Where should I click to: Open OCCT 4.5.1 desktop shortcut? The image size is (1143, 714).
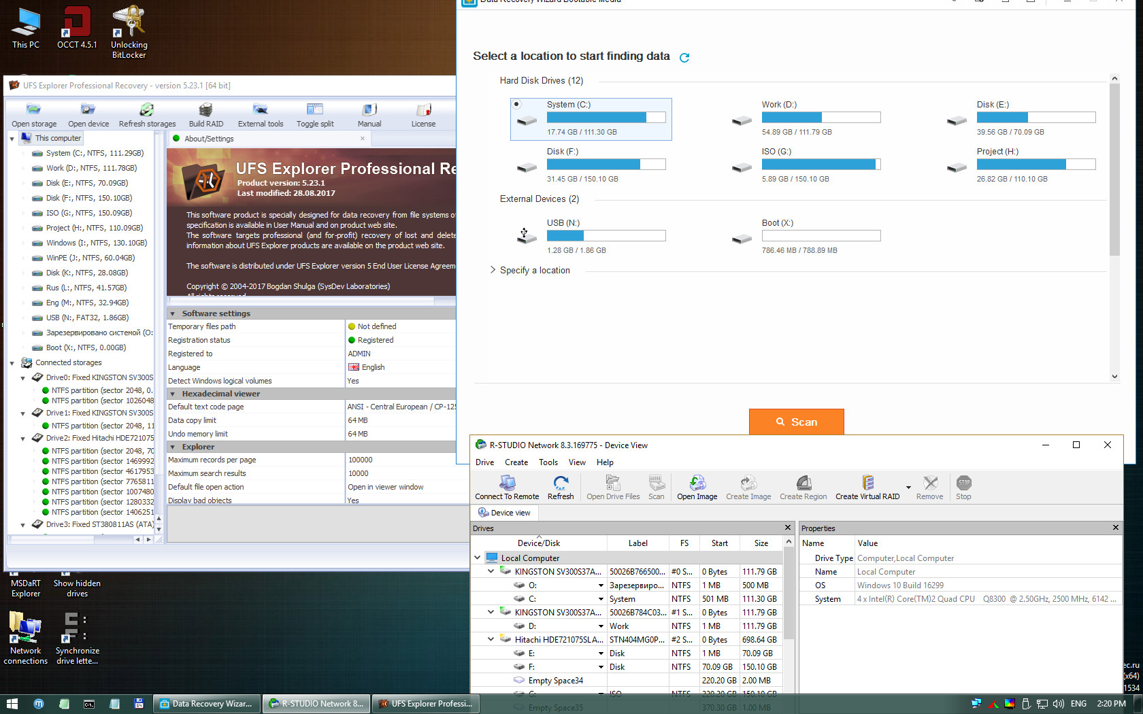pos(77,27)
